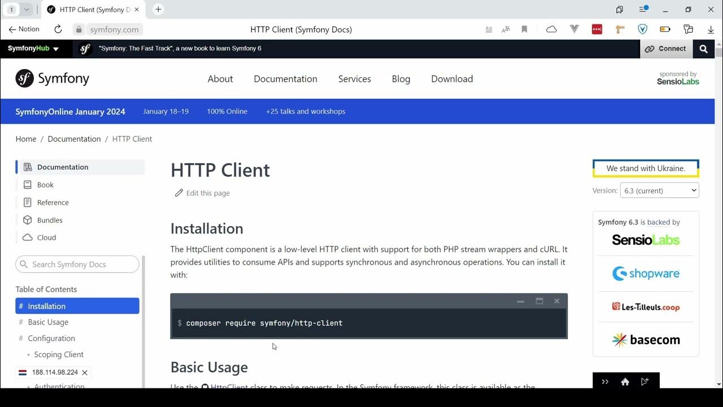723x407 pixels.
Task: Maximize the code block window icon
Action: (539, 301)
